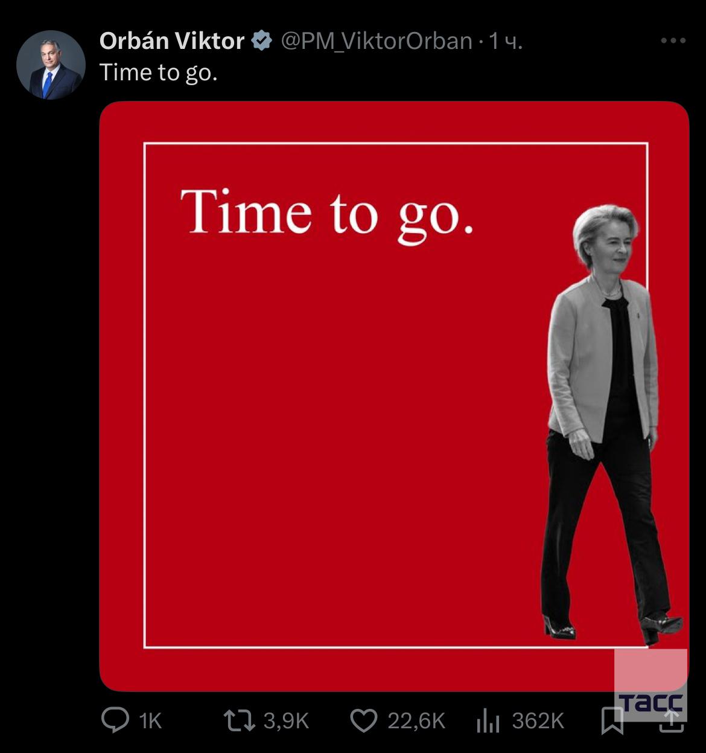706x753 pixels.
Task: Click the Orbán Viktor display name
Action: [172, 41]
